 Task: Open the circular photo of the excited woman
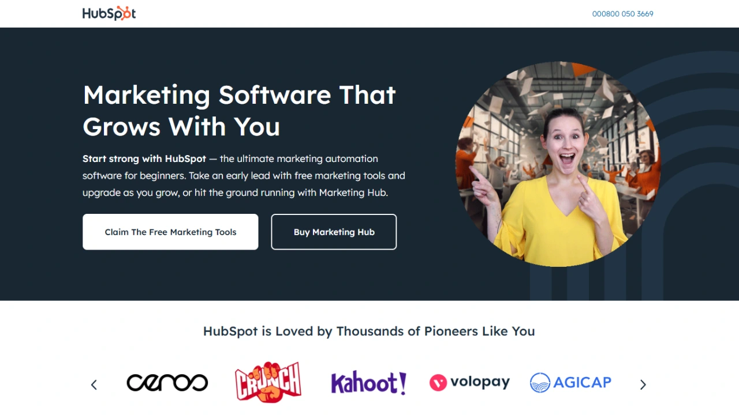click(x=558, y=164)
